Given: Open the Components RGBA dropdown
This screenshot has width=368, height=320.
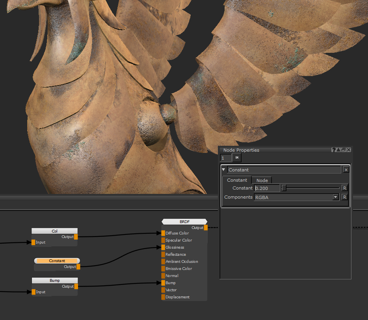Looking at the screenshot, I should 336,197.
